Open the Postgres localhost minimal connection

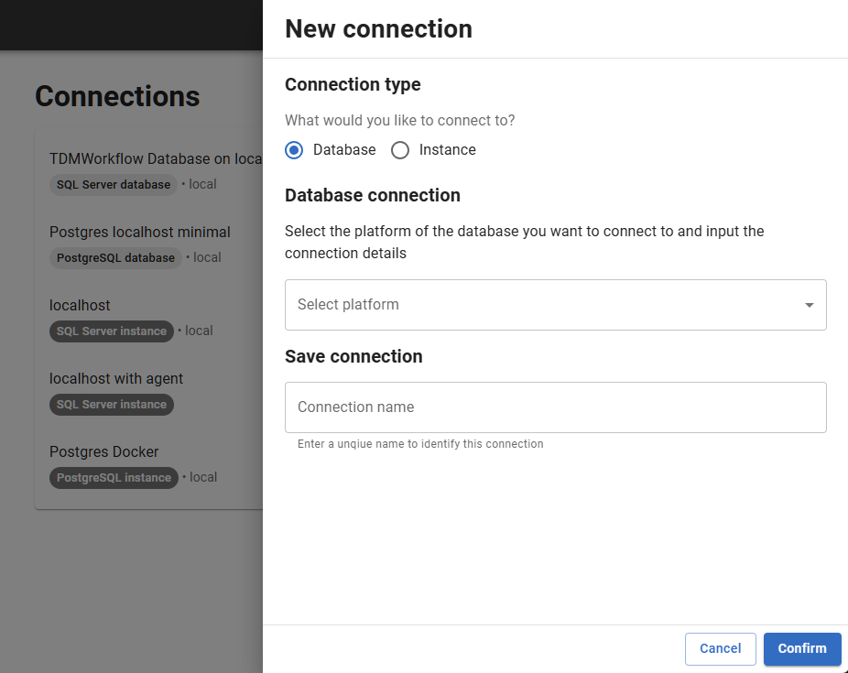point(140,232)
